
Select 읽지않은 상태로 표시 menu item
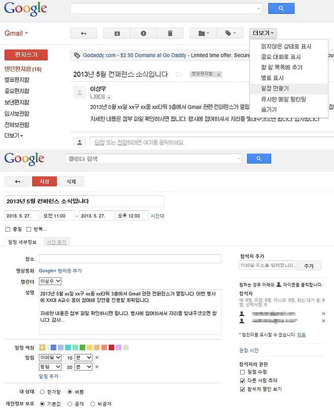[x=289, y=47]
